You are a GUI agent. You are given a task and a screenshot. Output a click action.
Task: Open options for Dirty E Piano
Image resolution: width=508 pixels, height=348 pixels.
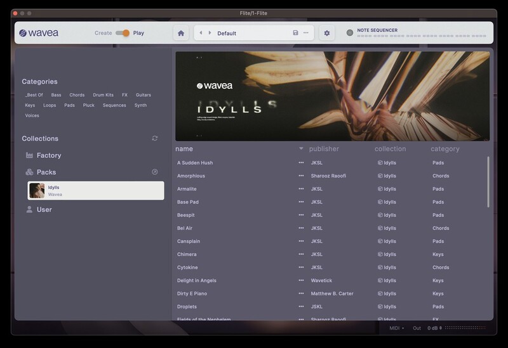[x=301, y=293]
